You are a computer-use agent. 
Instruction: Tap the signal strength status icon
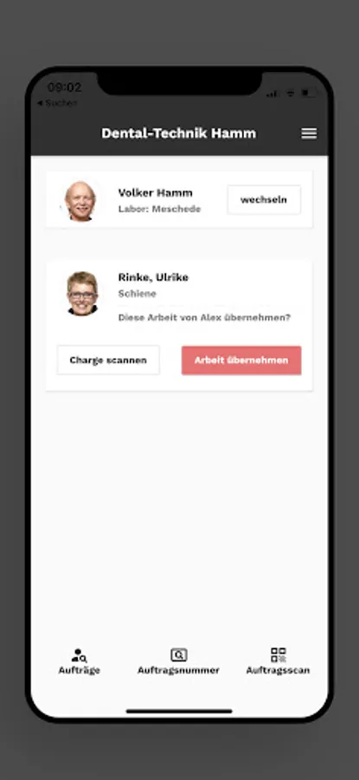pyautogui.click(x=272, y=94)
